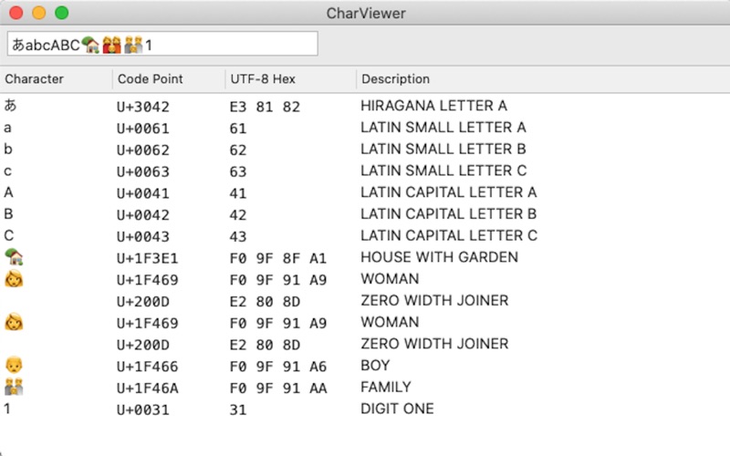Click the F0 9F 91 A6 hex value

click(278, 367)
